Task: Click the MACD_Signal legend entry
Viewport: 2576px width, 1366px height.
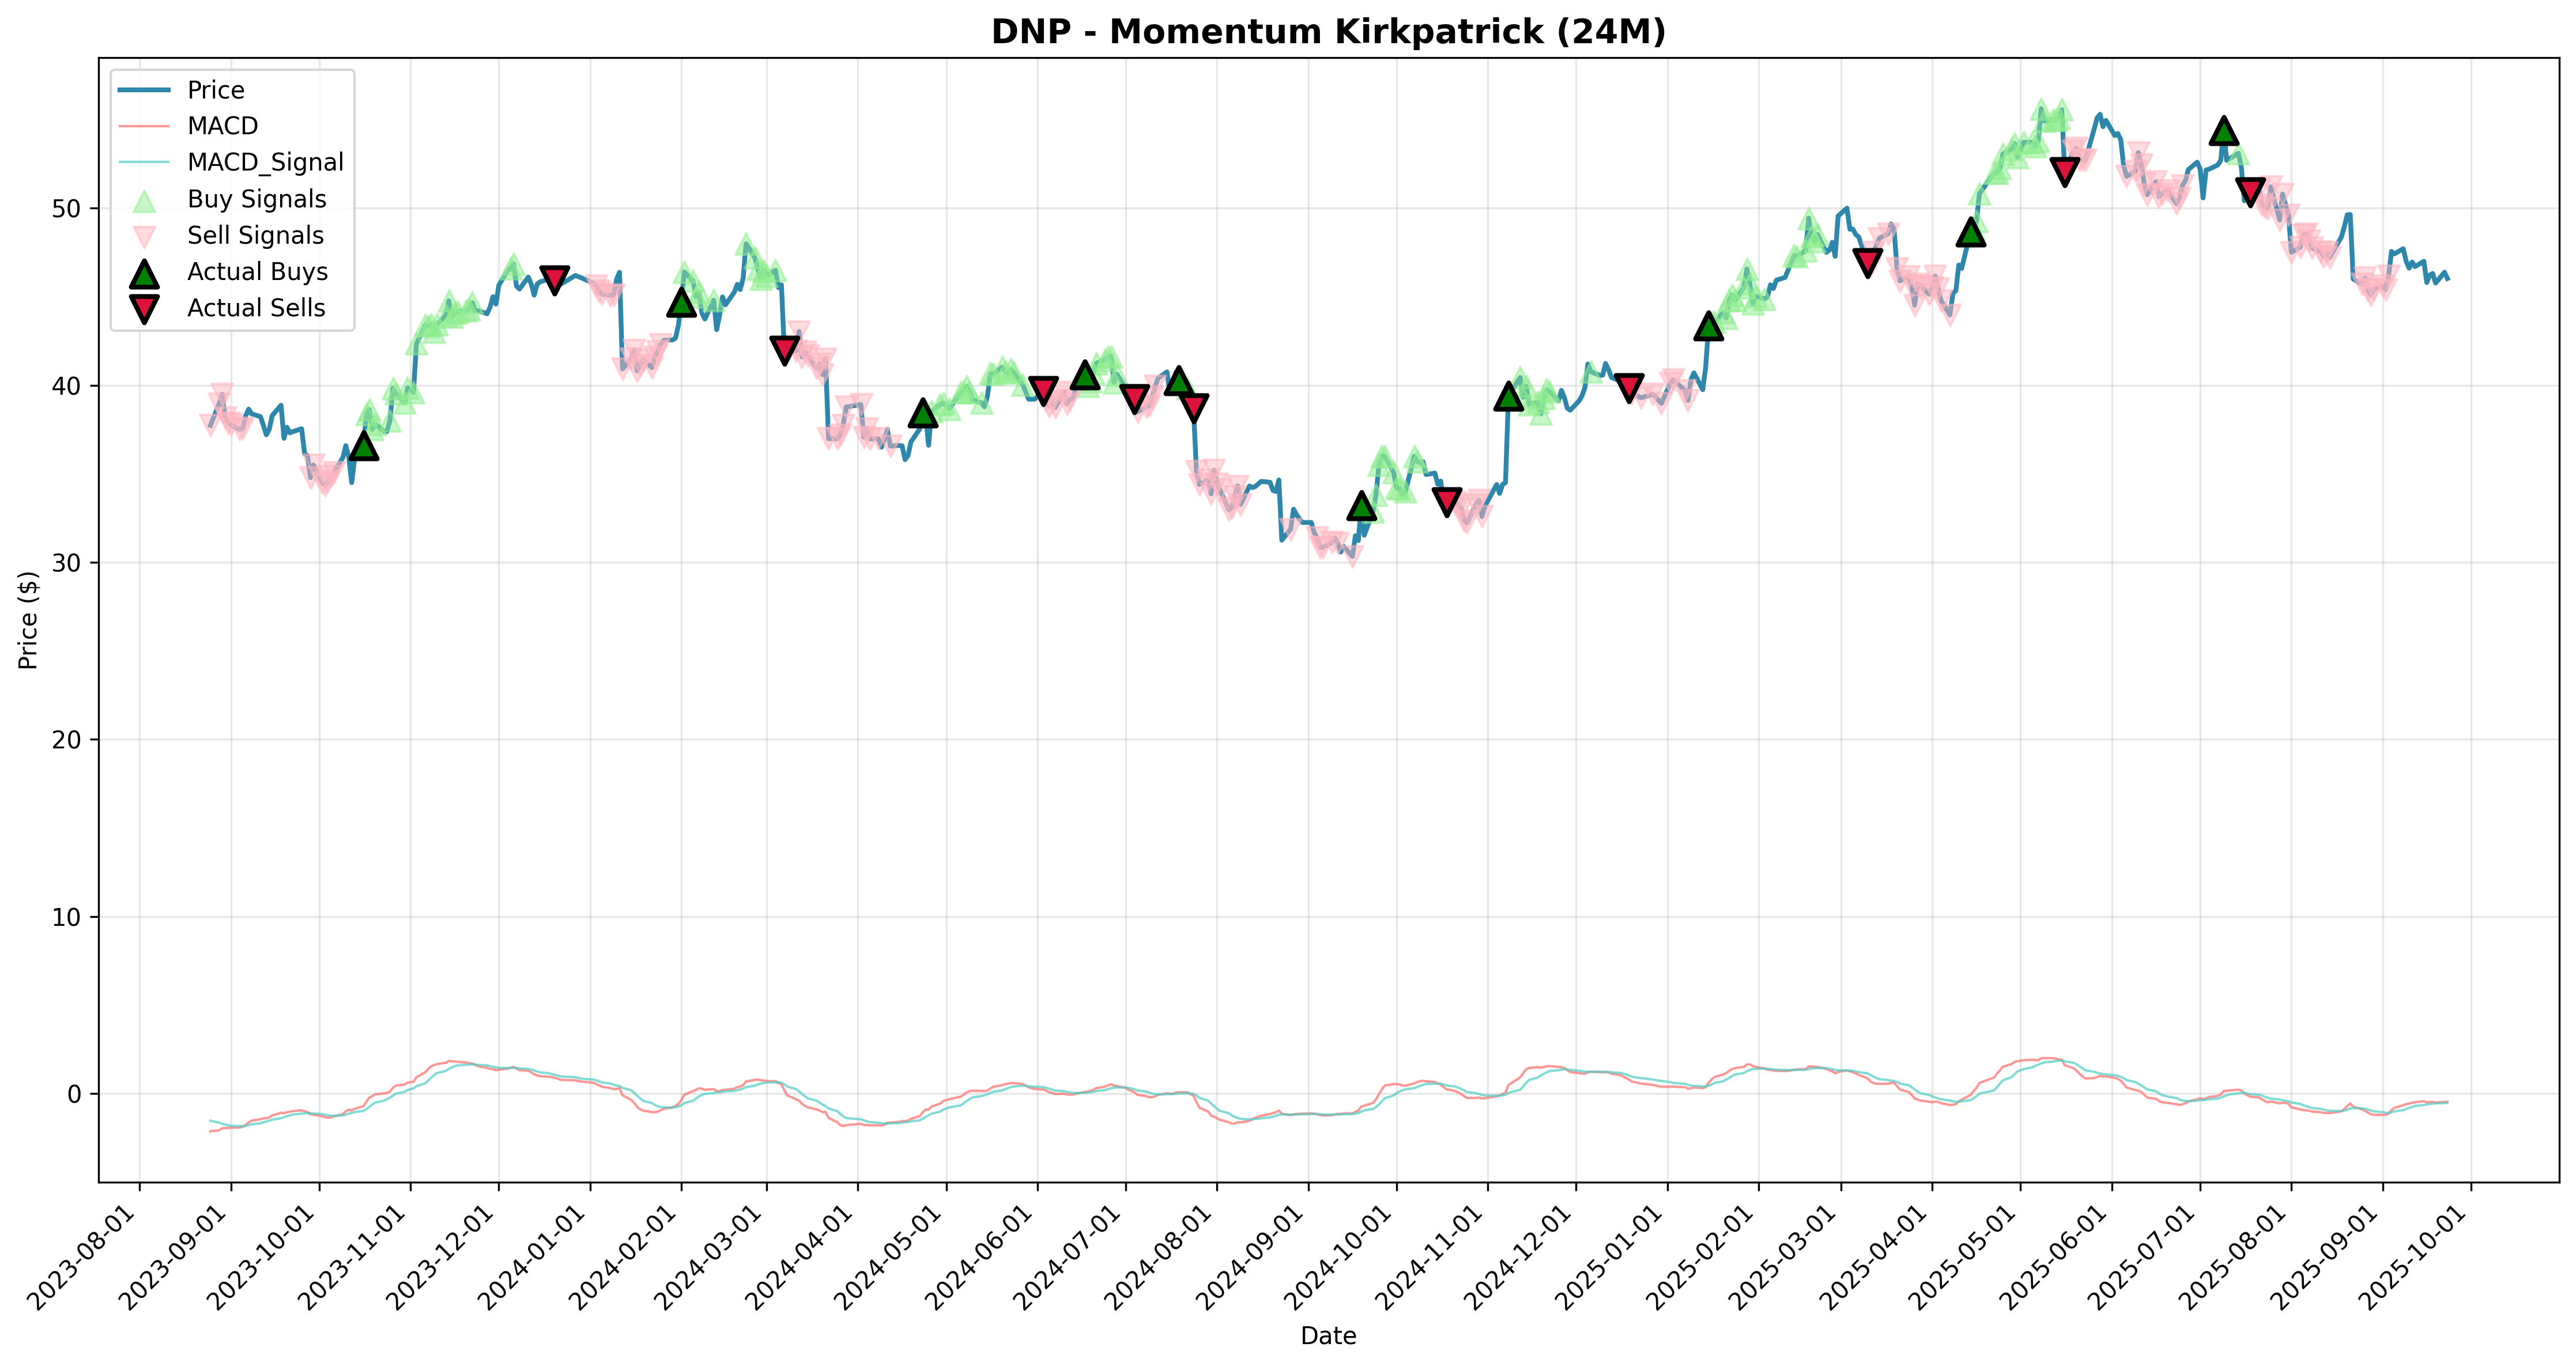Action: click(x=230, y=163)
